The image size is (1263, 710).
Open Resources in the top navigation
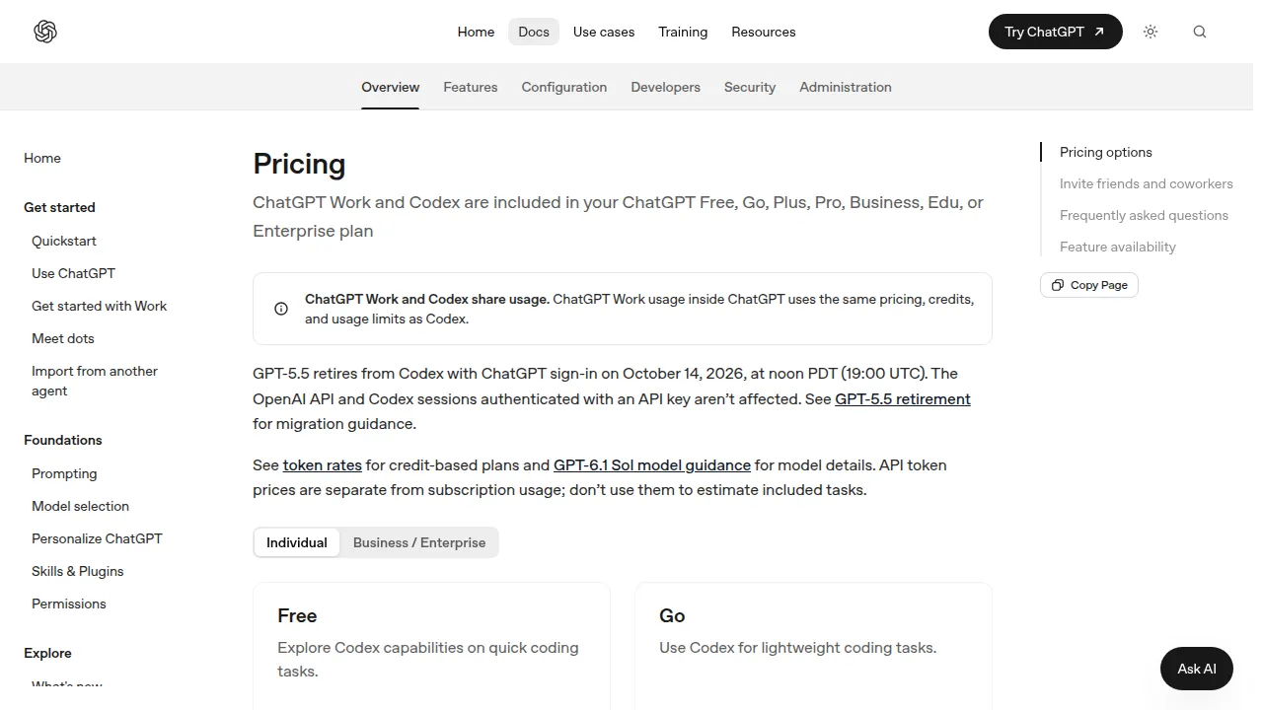tap(764, 32)
